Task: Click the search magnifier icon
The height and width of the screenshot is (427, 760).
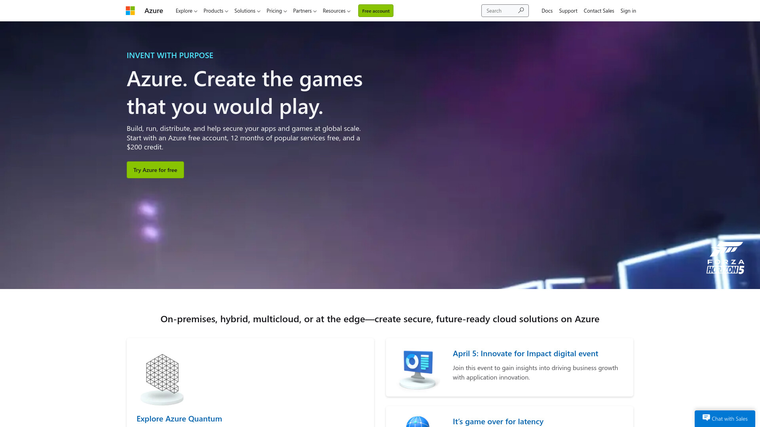Action: (x=521, y=11)
